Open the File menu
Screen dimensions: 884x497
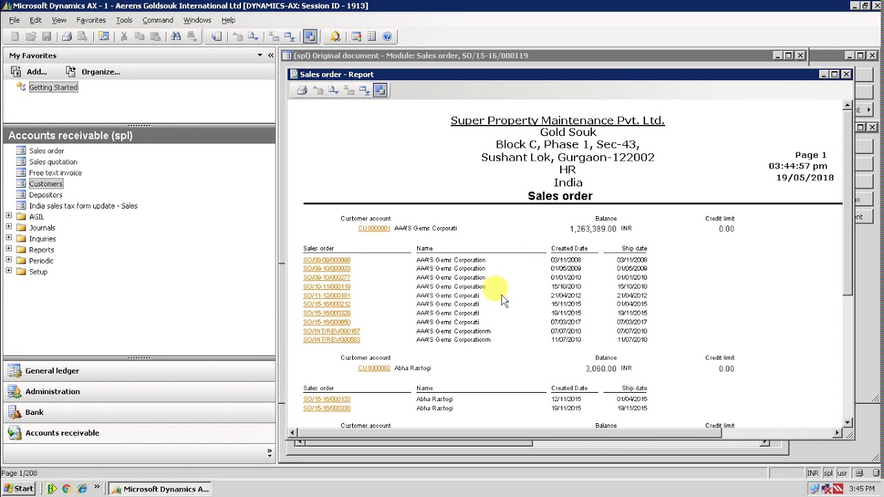pos(14,20)
